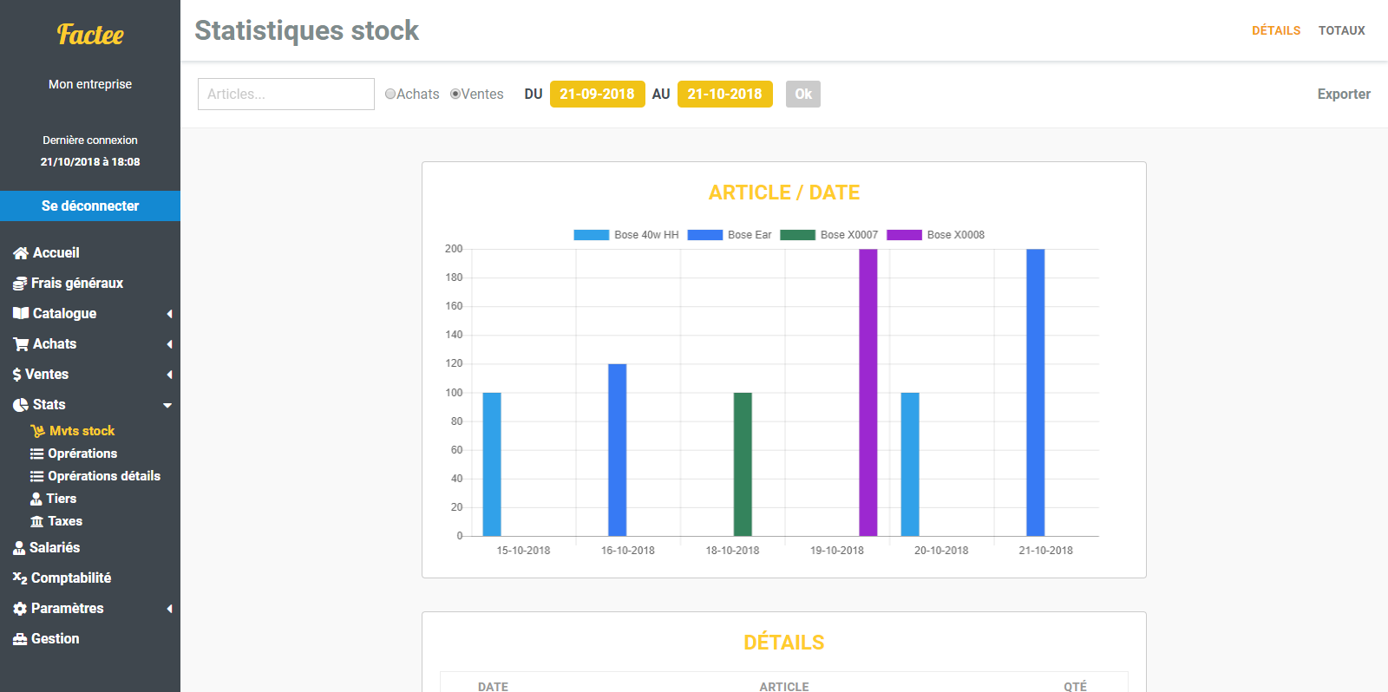The width and height of the screenshot is (1388, 692).
Task: Click the Salariés person icon
Action: pyautogui.click(x=19, y=548)
